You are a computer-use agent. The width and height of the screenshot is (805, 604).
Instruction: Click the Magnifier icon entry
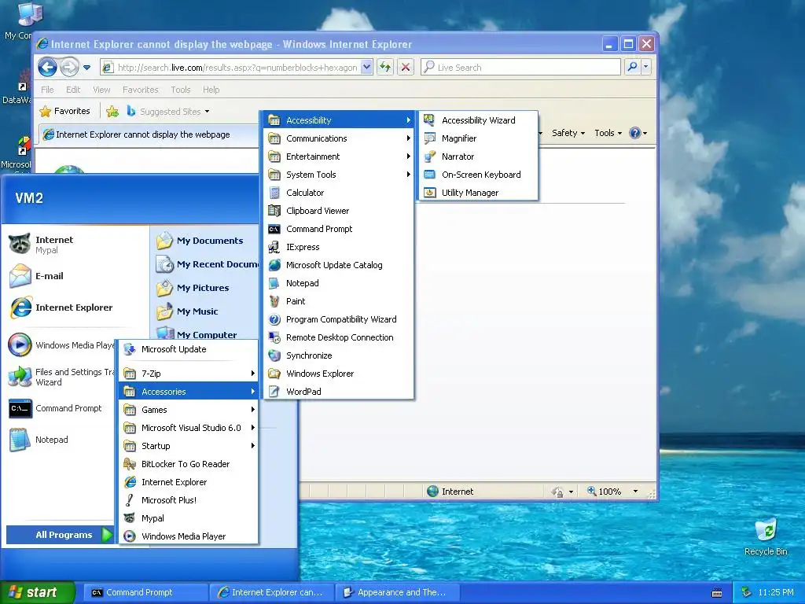pyautogui.click(x=429, y=138)
